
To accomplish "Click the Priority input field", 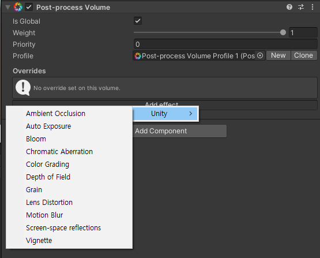I will point(225,44).
